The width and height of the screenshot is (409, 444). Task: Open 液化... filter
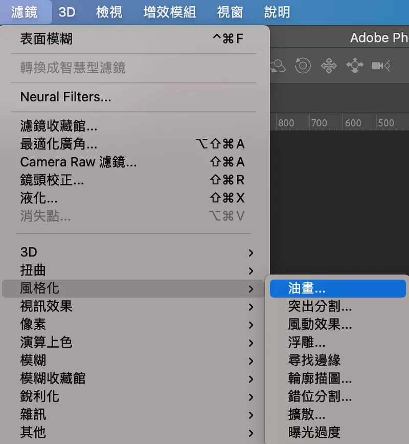133,198
